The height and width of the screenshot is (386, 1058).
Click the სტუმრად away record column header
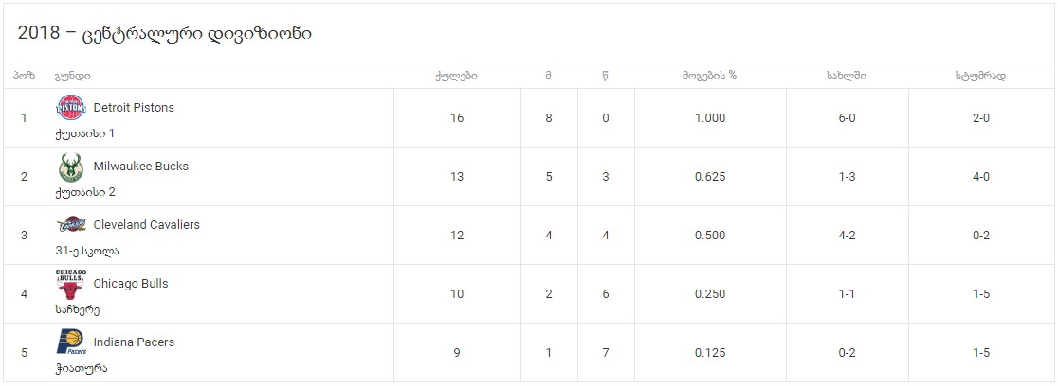(981, 76)
